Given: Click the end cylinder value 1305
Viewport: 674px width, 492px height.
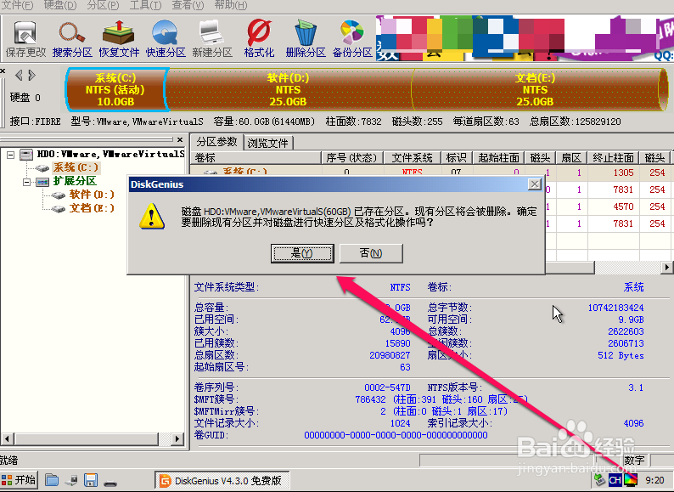Looking at the screenshot, I should point(623,172).
